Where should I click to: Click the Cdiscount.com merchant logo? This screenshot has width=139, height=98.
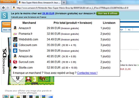click(x=15, y=45)
